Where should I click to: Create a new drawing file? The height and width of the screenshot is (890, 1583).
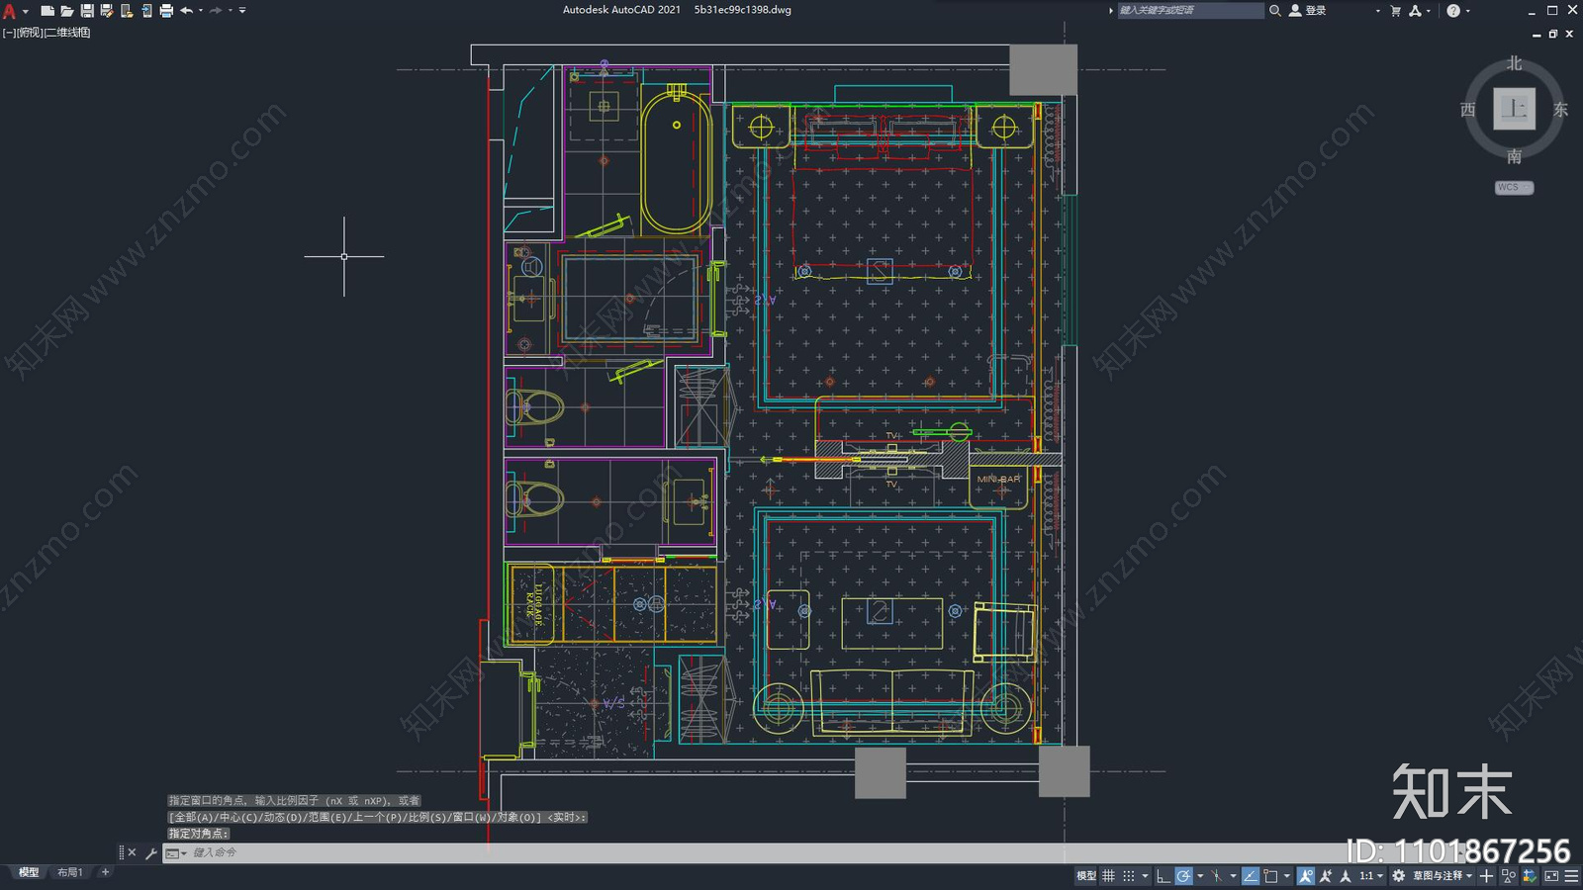(x=47, y=10)
